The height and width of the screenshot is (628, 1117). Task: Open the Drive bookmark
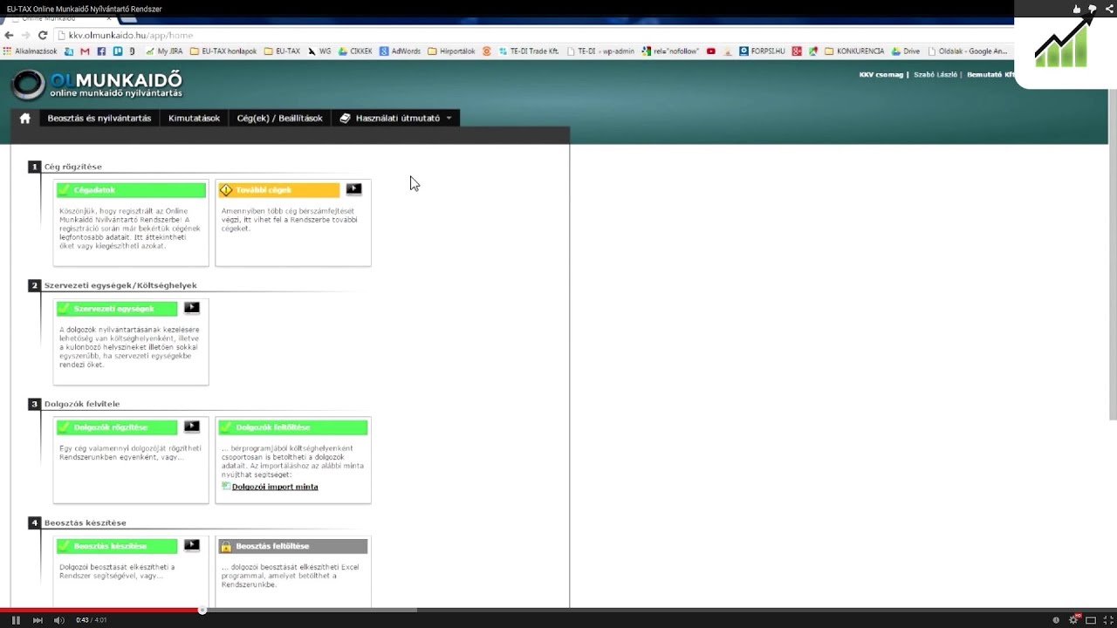906,51
